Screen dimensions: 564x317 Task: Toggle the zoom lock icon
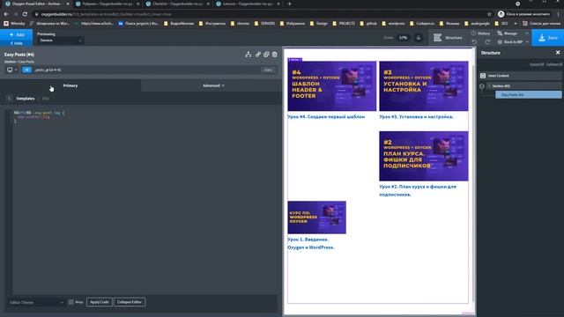[419, 38]
